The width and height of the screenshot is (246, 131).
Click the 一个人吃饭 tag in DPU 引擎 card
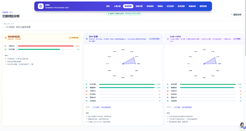(x=96, y=107)
